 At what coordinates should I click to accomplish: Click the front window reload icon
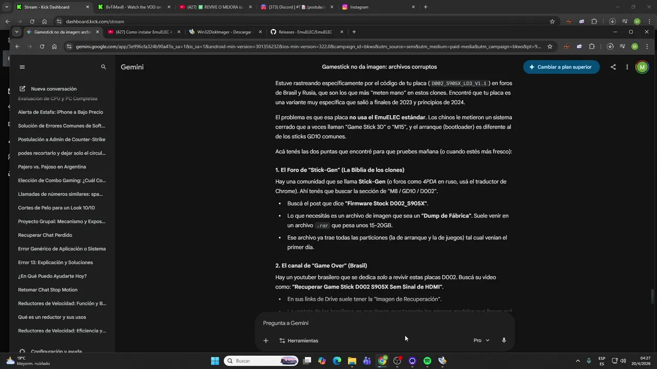[42, 46]
